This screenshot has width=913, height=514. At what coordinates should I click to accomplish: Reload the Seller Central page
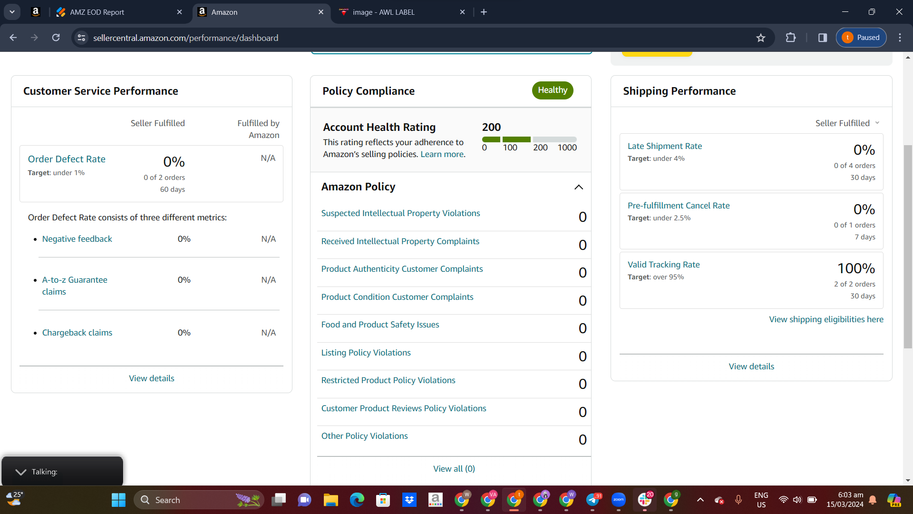click(56, 38)
